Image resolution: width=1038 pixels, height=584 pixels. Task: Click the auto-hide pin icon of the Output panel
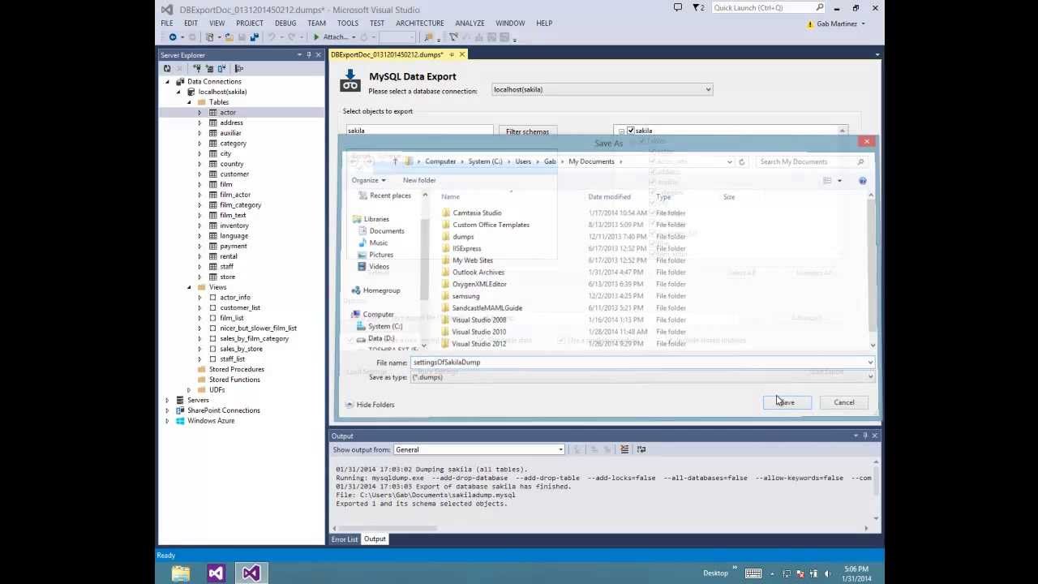(x=864, y=436)
